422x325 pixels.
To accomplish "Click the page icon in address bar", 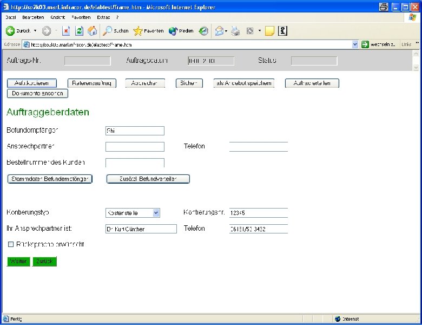I will coord(26,44).
